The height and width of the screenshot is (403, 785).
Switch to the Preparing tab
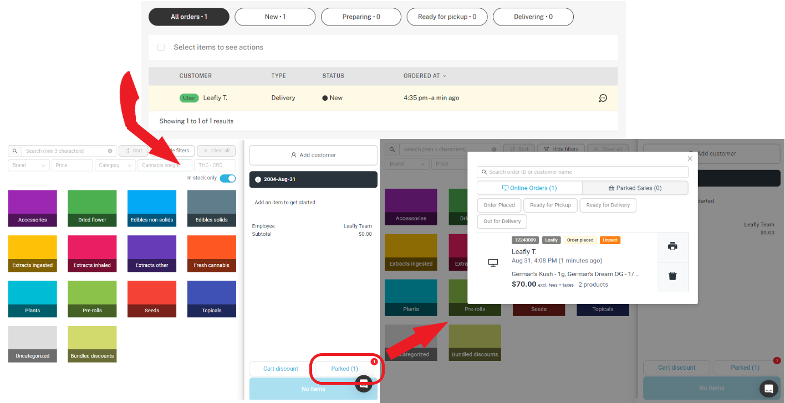pos(361,17)
